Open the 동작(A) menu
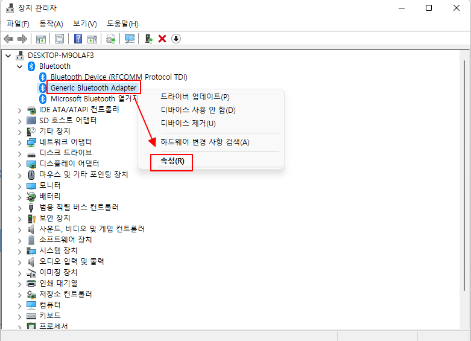 coord(51,24)
